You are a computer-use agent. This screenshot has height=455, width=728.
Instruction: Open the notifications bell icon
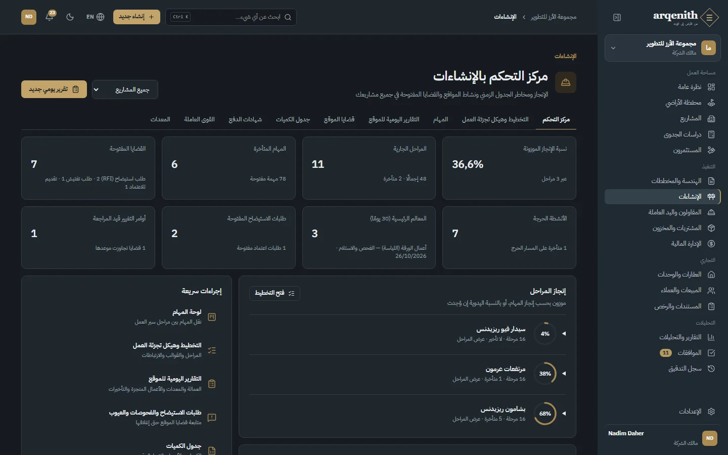pos(50,17)
